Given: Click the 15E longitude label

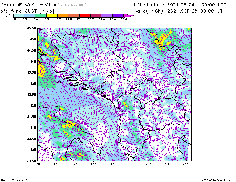Looking at the screenshot, I should pyautogui.click(x=38, y=164).
